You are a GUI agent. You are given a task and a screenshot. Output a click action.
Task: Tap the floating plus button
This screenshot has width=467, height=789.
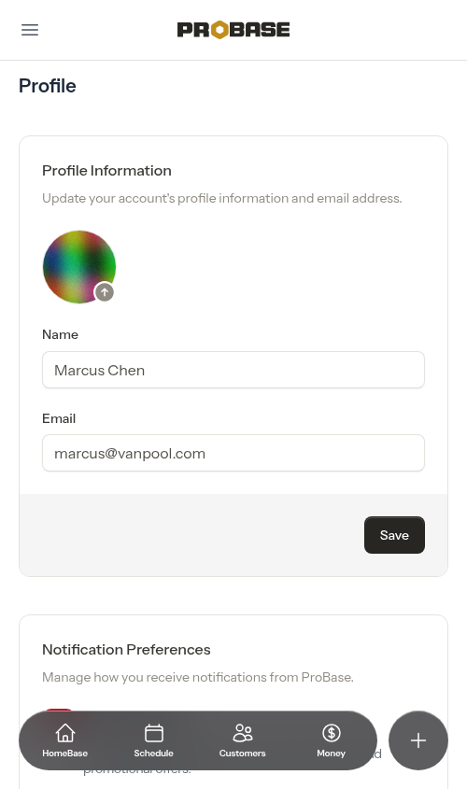(418, 740)
